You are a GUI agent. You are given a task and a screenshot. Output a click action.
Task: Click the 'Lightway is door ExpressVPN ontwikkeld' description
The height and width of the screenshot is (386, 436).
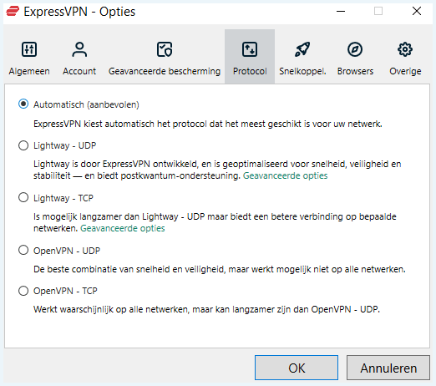tap(217, 170)
